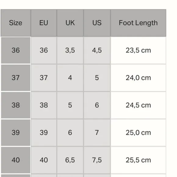
Task: Click the 23,5 cm foot length cell
Action: (x=138, y=50)
